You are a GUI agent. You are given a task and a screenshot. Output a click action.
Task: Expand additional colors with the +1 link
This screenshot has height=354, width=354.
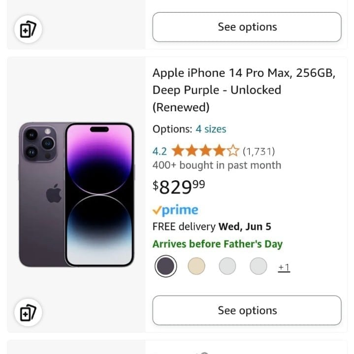(284, 267)
